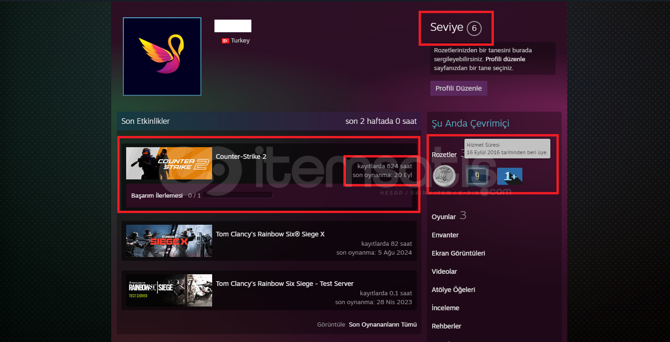This screenshot has width=670, height=342.
Task: Click the Turkey flag icon
Action: (x=225, y=41)
